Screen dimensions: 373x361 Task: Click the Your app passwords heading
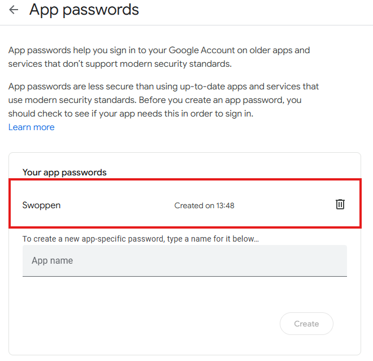64,172
